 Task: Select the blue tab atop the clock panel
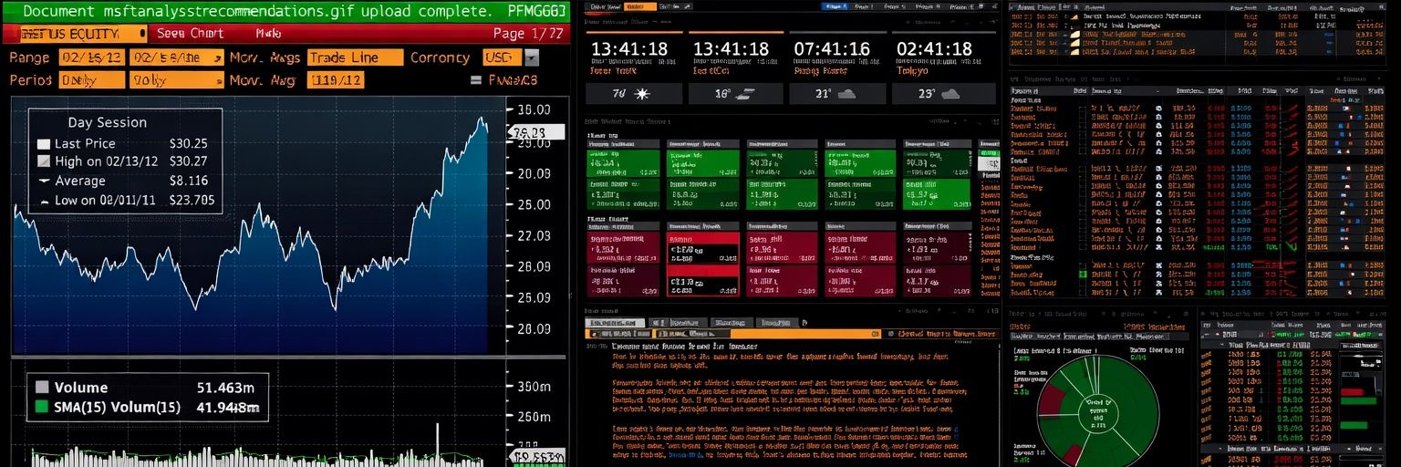tap(835, 5)
